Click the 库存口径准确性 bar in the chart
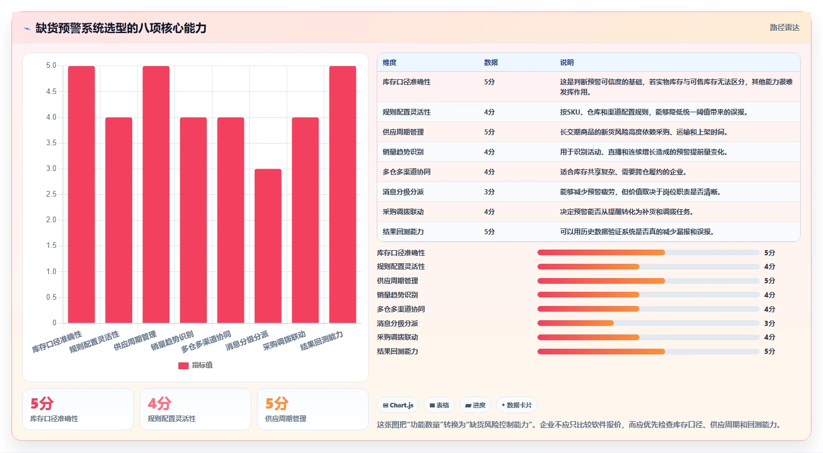The height and width of the screenshot is (453, 823). click(x=82, y=194)
